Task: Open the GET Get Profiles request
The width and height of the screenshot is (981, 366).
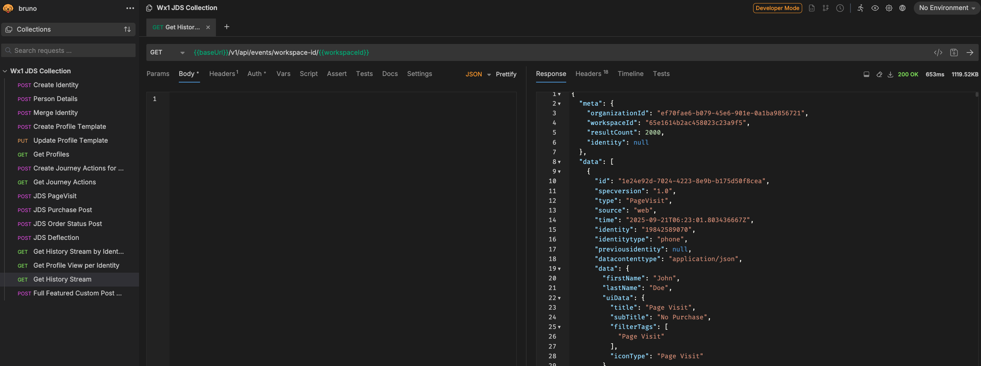Action: click(70, 154)
